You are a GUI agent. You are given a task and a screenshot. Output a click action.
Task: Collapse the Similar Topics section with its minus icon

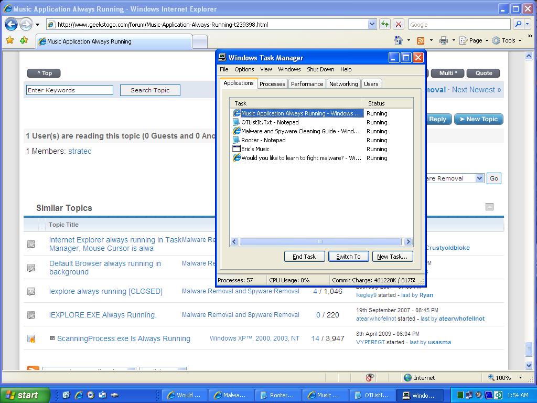pos(489,207)
